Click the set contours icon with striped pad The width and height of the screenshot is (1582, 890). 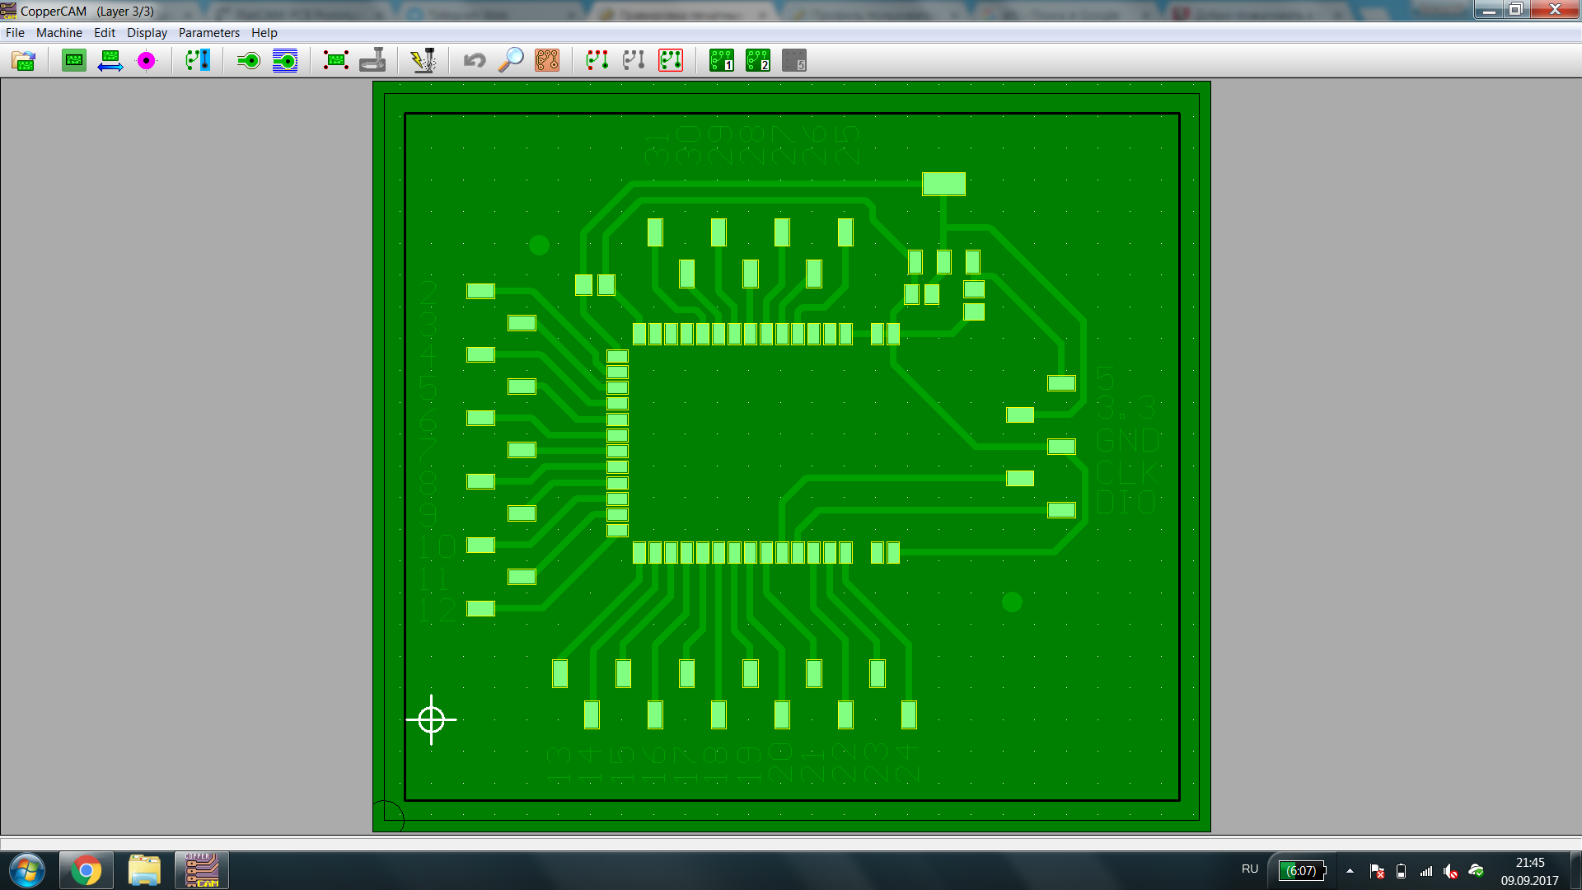(285, 60)
